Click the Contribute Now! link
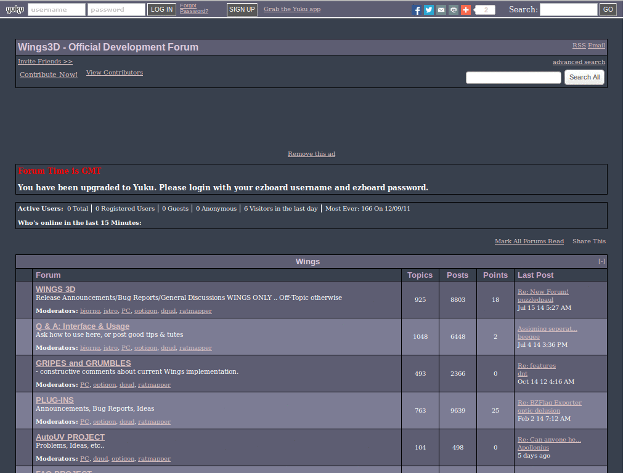631x473 pixels. [49, 75]
